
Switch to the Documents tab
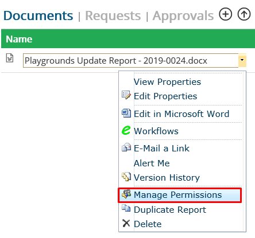point(38,15)
